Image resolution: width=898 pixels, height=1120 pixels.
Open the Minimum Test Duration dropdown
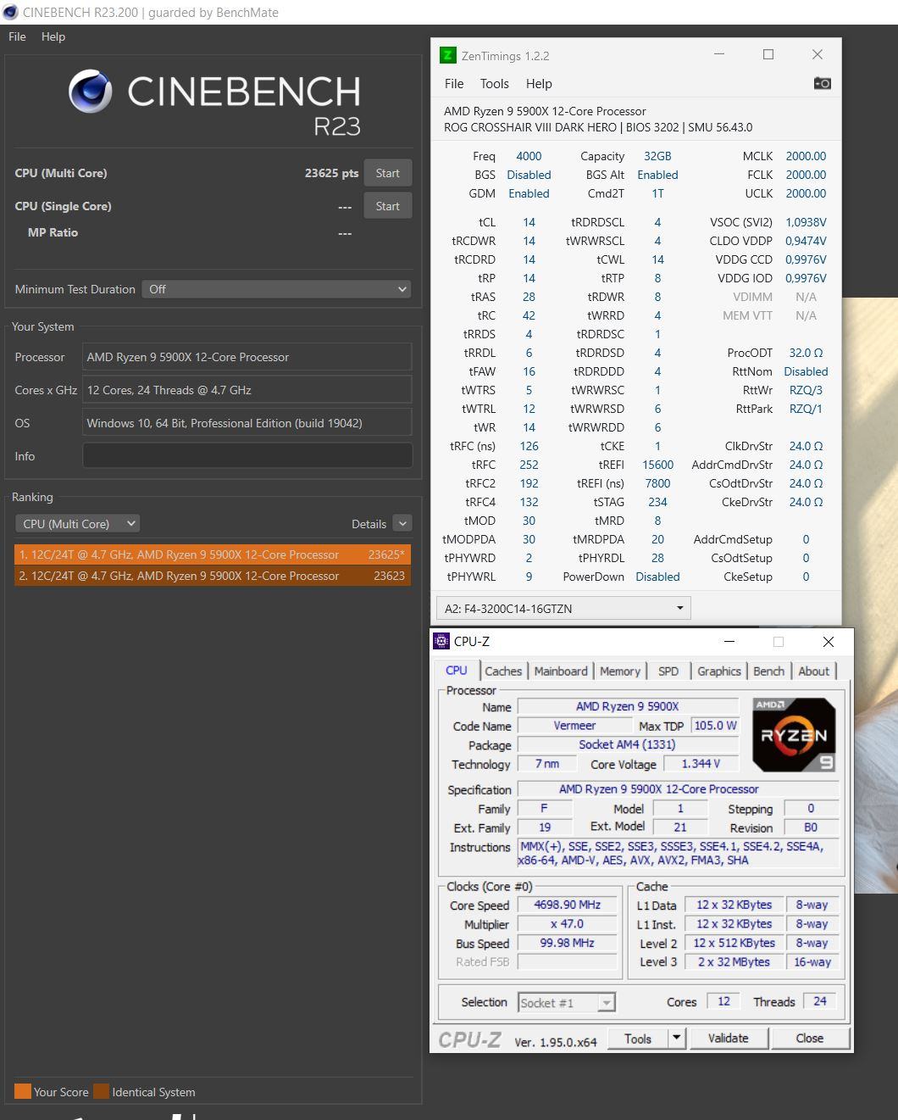pos(276,289)
